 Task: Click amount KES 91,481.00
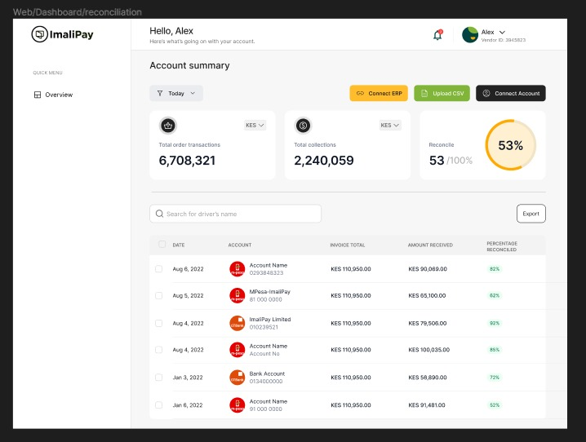tap(427, 405)
